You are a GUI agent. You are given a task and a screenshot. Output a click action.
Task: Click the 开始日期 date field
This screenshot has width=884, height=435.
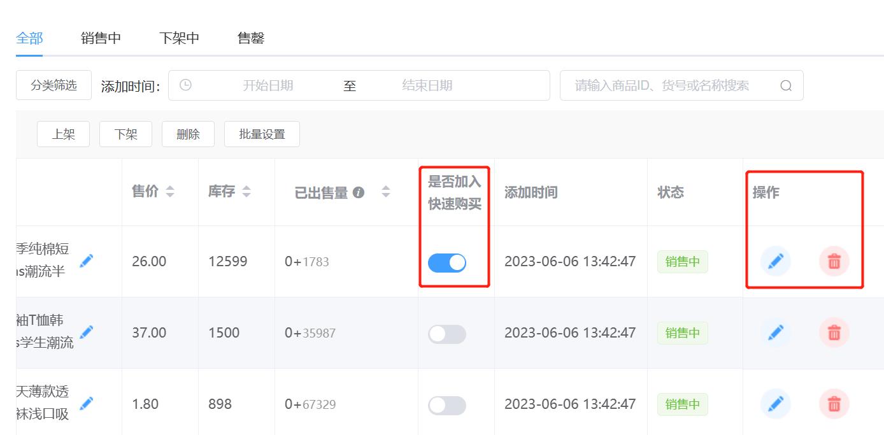pyautogui.click(x=267, y=85)
